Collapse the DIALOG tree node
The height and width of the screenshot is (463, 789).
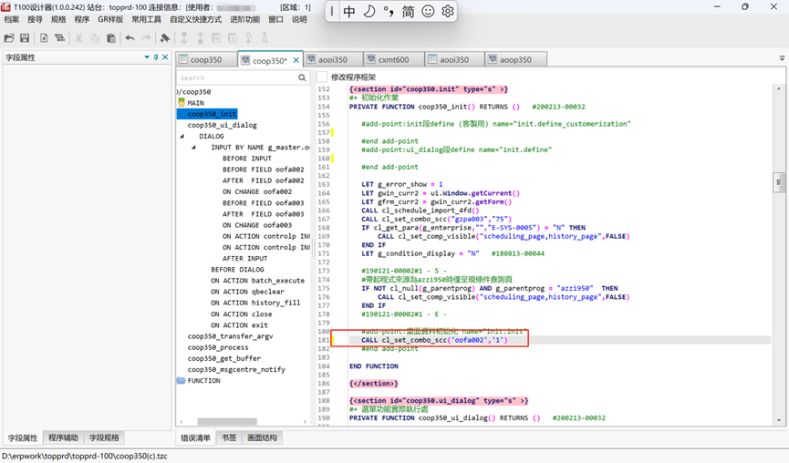coord(182,136)
